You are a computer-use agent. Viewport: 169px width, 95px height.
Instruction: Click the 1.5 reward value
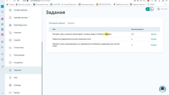132,34
